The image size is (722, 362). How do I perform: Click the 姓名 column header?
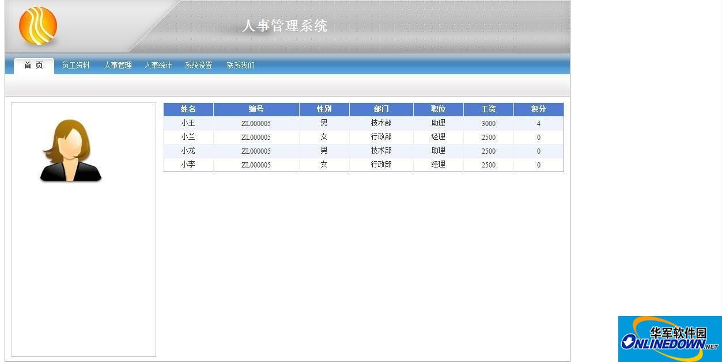point(188,109)
